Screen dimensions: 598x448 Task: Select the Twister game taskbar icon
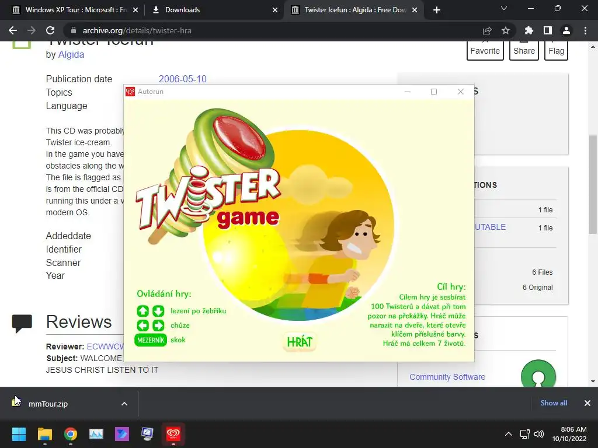click(x=173, y=434)
